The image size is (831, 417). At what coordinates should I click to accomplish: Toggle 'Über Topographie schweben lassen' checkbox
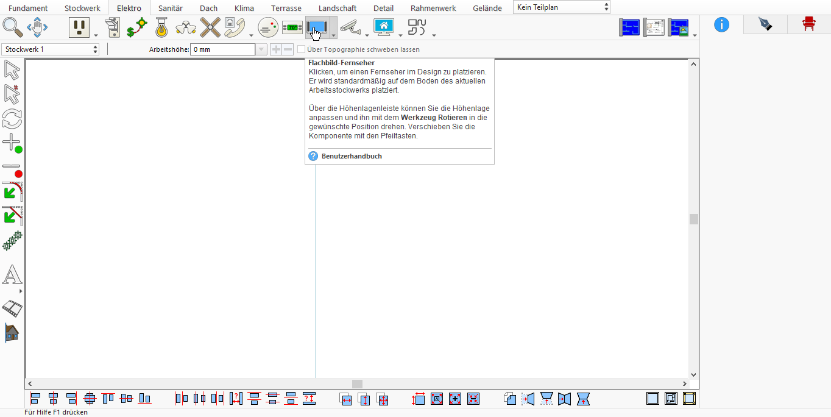tap(301, 49)
